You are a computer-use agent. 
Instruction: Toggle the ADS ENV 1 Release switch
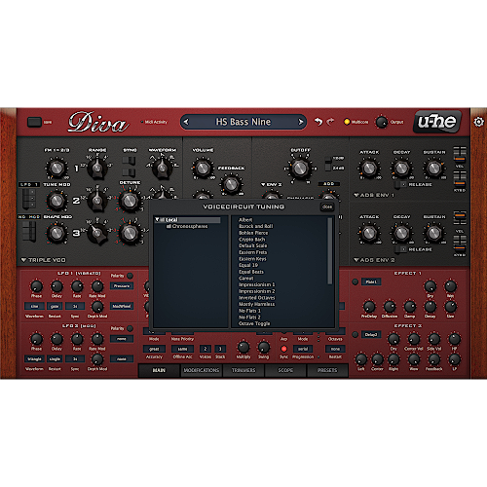coord(400,184)
